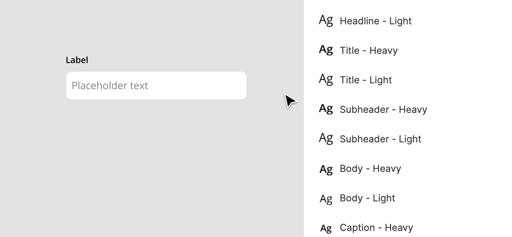
Task: Select the right end of the white input box
Action: 240,86
